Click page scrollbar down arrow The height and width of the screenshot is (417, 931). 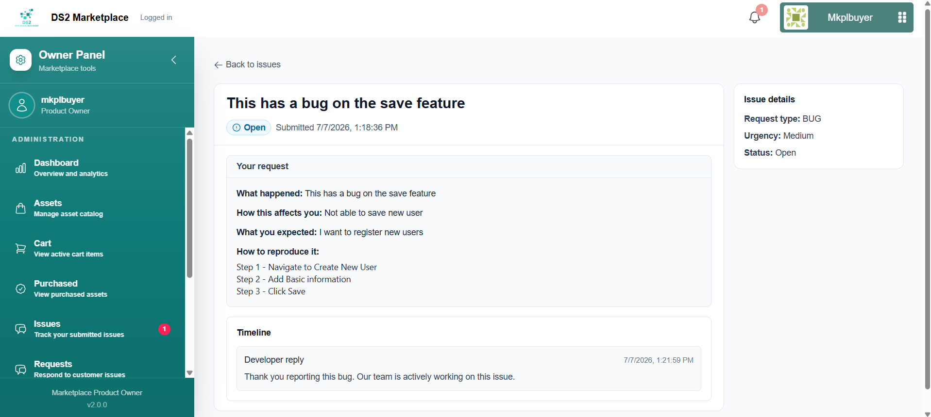(927, 414)
